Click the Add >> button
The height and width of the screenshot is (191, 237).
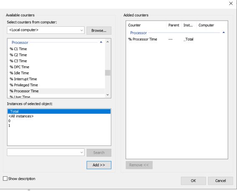tap(99, 165)
